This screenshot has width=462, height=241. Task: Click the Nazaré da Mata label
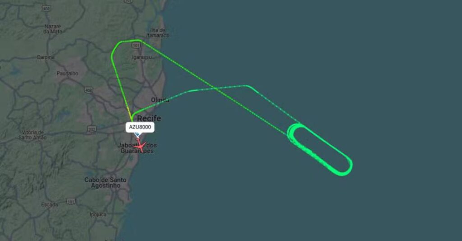click(53, 29)
